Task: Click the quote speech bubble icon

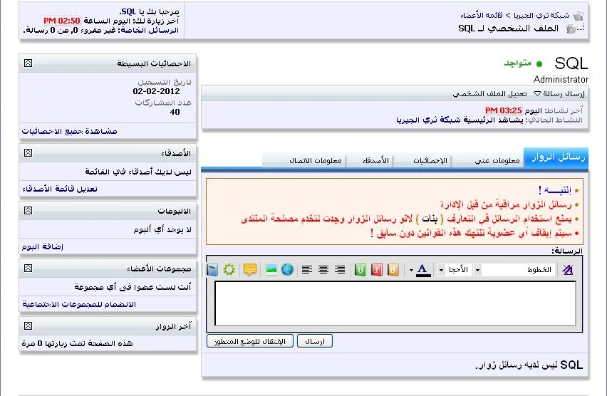Action: tap(249, 270)
